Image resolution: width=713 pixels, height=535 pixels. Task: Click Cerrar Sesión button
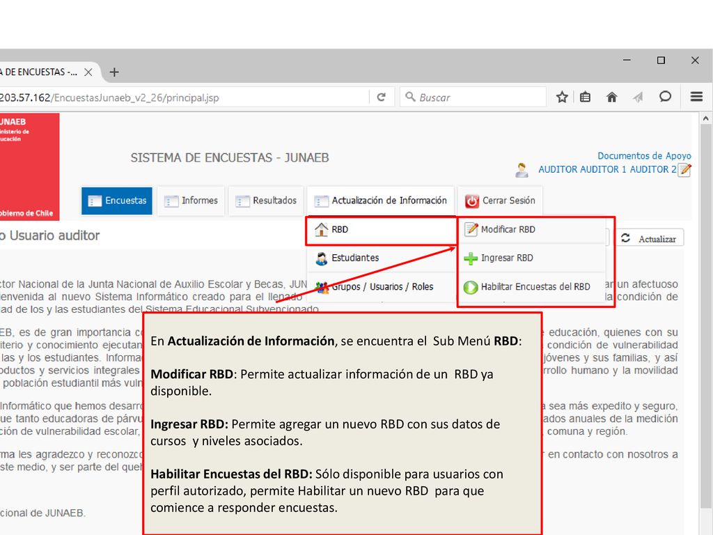pyautogui.click(x=500, y=201)
